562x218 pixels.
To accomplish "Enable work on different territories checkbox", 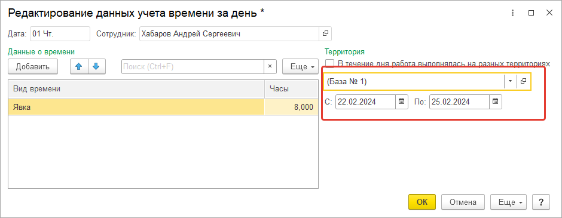I will 329,64.
